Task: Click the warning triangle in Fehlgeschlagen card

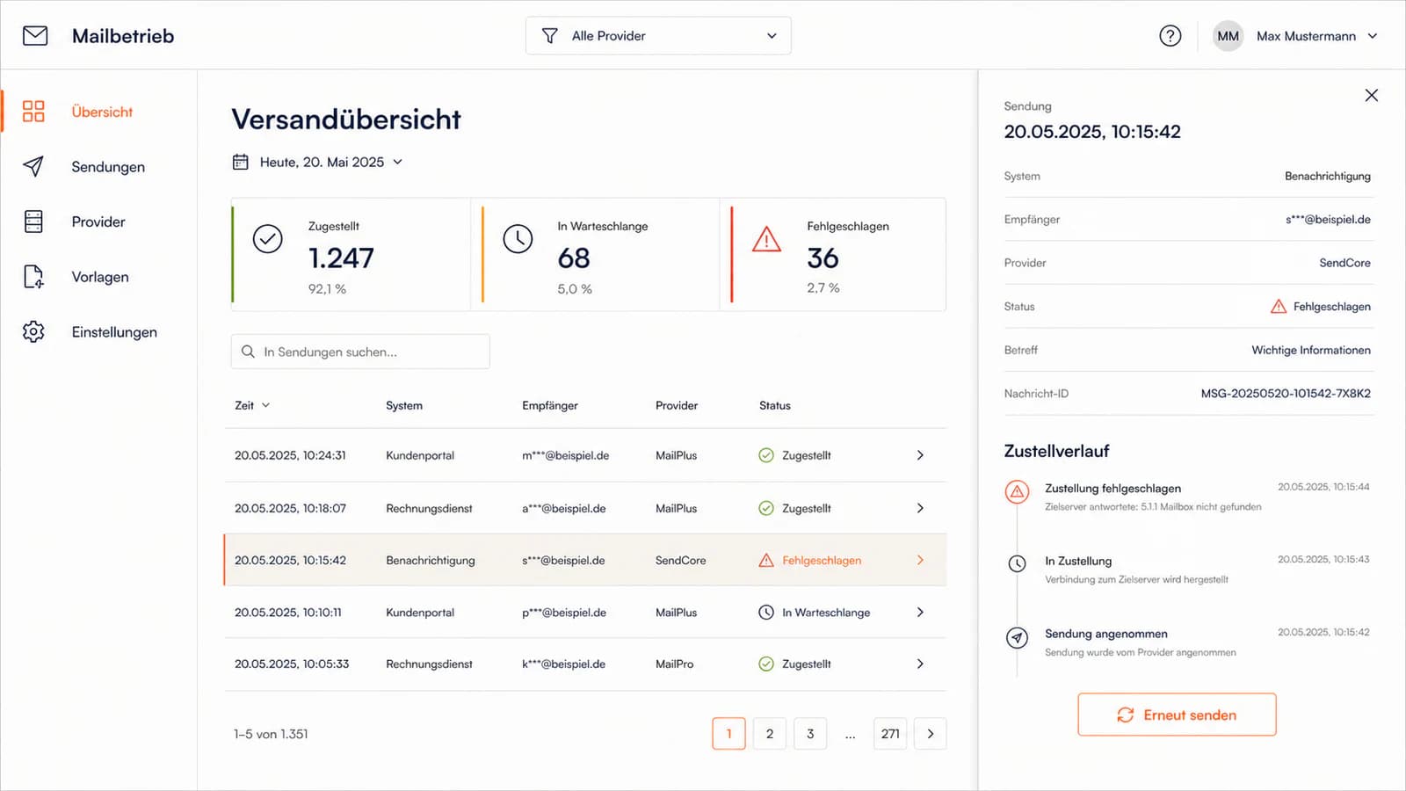Action: (x=766, y=239)
